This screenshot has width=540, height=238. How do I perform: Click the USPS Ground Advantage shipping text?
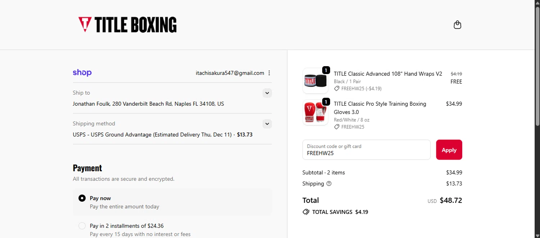152,135
